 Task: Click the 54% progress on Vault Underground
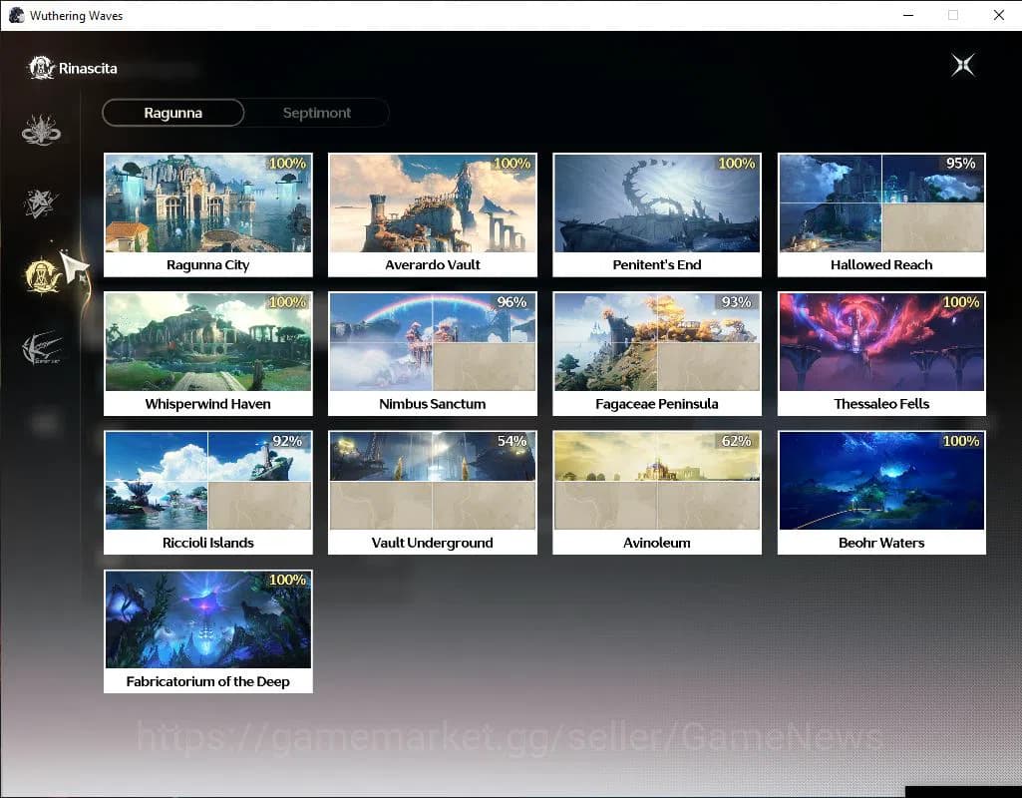[x=511, y=441]
